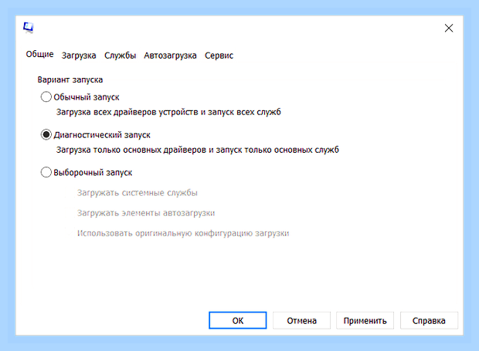Select the Диагностический запуск radio button
479x351 pixels.
point(46,134)
